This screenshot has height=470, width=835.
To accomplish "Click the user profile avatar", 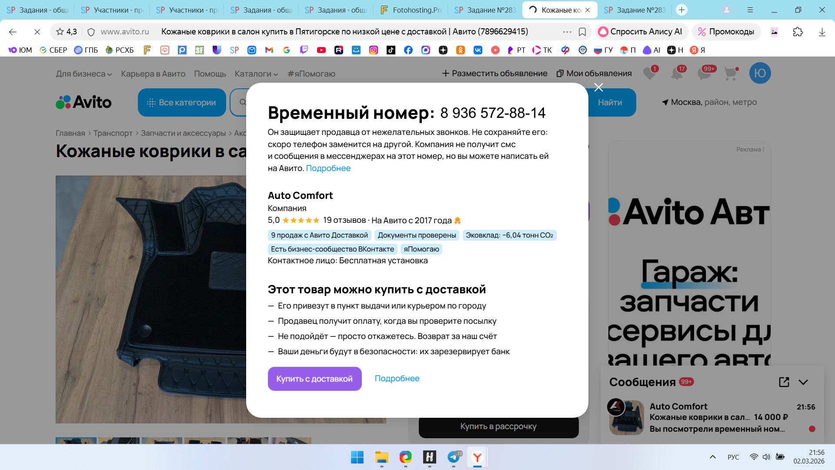I will (760, 73).
